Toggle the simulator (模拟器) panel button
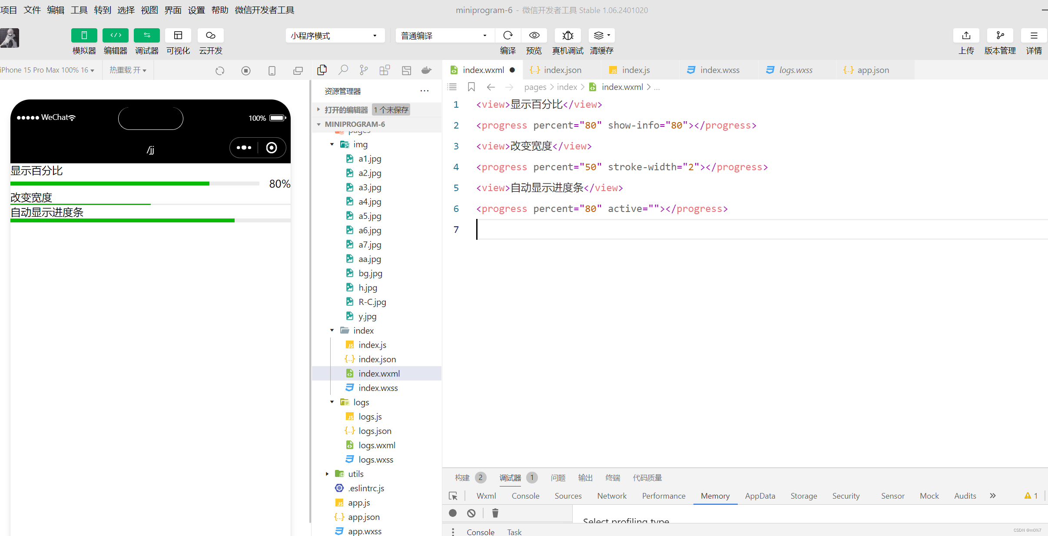This screenshot has width=1048, height=536. click(84, 36)
